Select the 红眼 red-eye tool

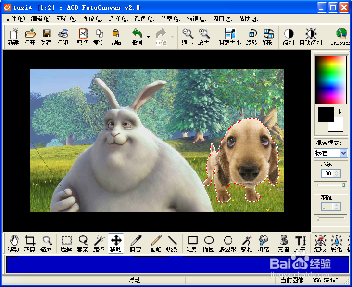point(320,244)
